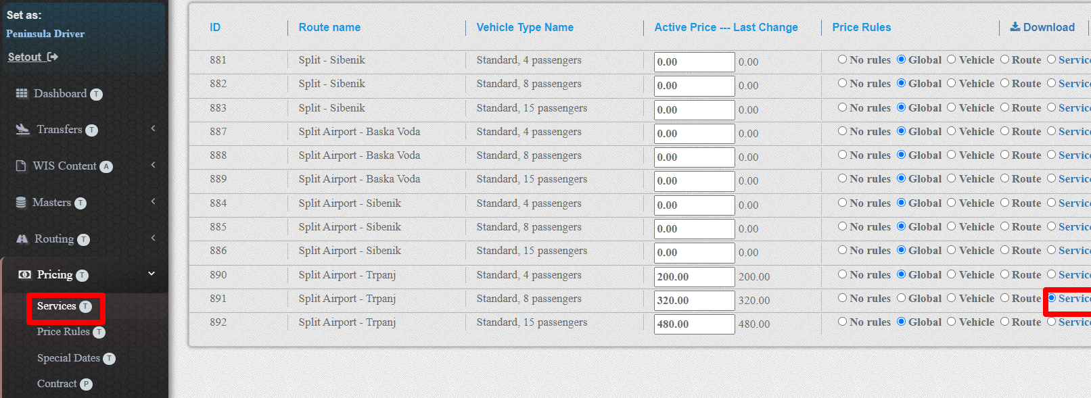The height and width of the screenshot is (398, 1091).
Task: Sort by Vehicle Type Name header
Action: (525, 28)
